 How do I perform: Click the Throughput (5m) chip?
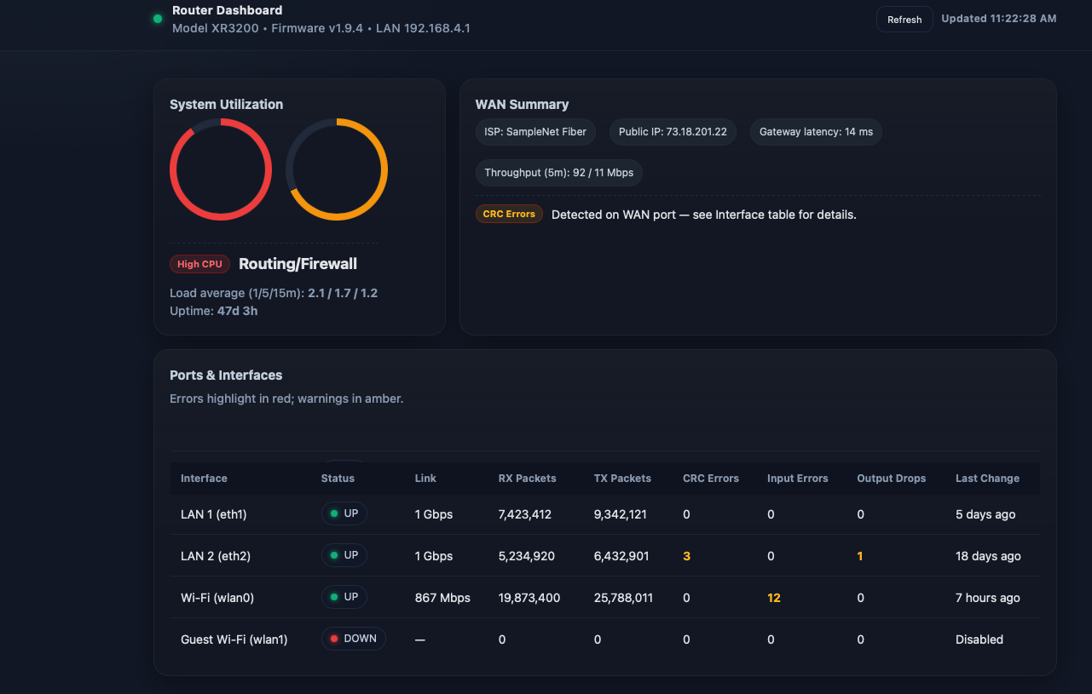coord(558,172)
